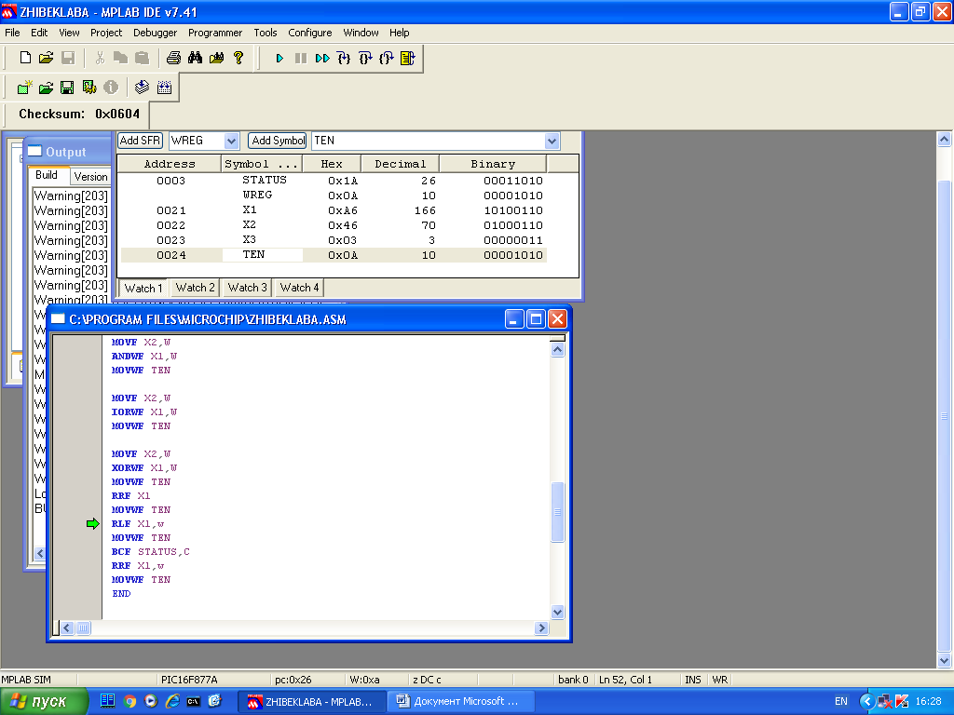This screenshot has width=954, height=715.
Task: Click the New Project green folder icon
Action: (x=24, y=88)
